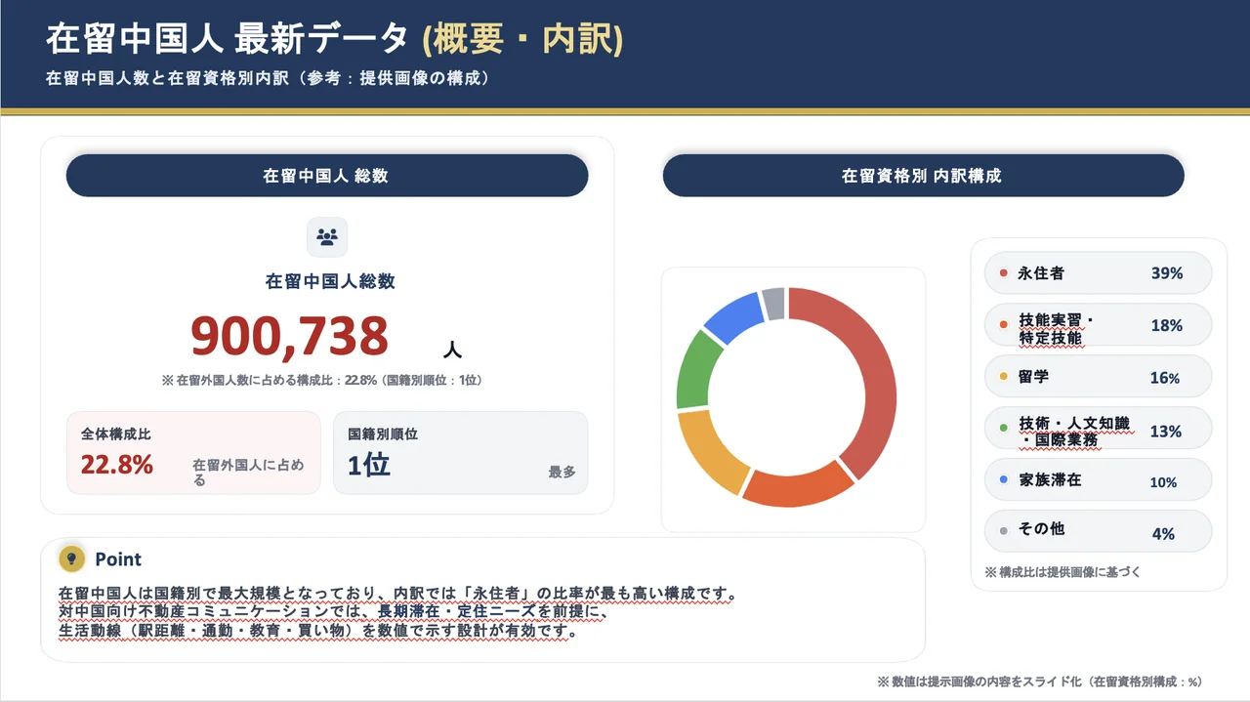1250x702 pixels.
Task: Click the people group icon
Action: 327,236
